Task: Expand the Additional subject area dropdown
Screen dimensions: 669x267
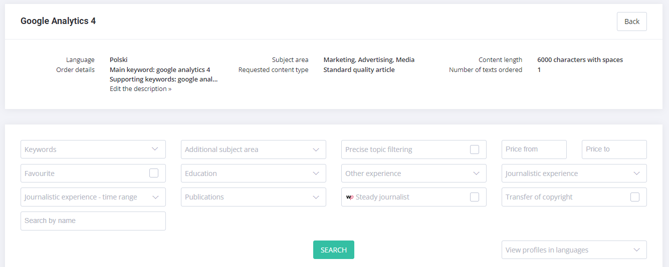Action: click(x=254, y=149)
